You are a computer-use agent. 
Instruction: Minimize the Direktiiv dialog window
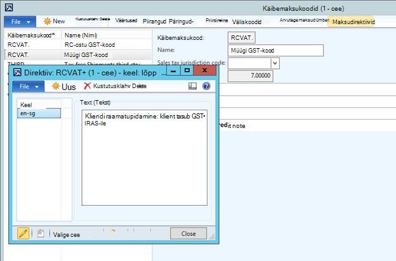point(173,70)
